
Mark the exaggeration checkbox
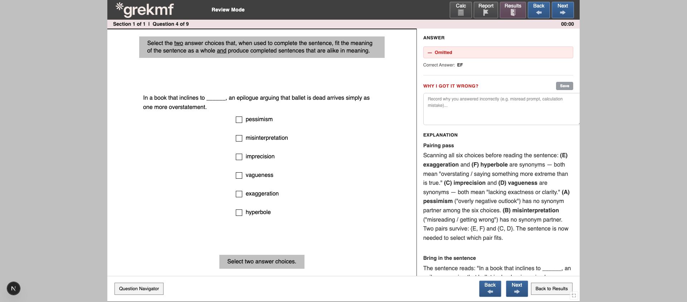239,194
